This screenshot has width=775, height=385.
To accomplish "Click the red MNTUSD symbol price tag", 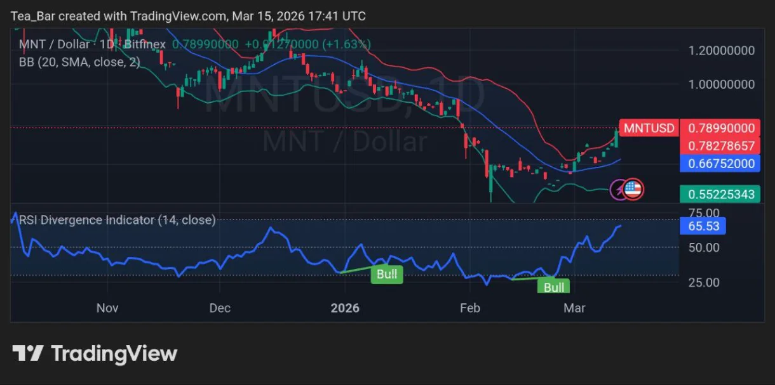I will pos(649,128).
